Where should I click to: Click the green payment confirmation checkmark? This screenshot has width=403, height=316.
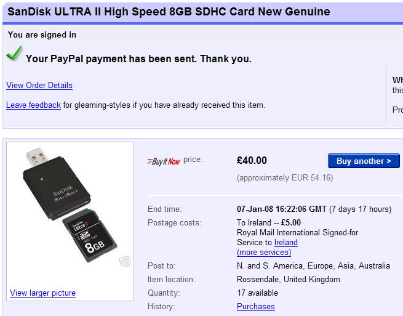tap(14, 53)
